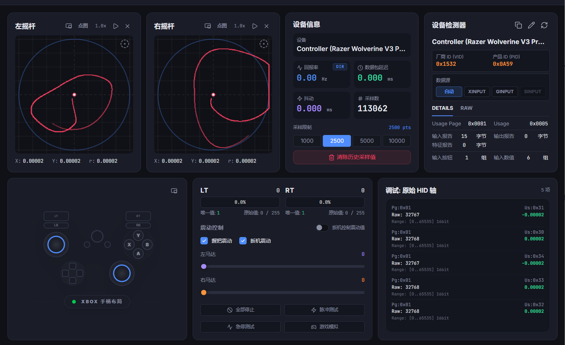Click the 清除历史采样值 button
565x345 pixels.
point(352,157)
